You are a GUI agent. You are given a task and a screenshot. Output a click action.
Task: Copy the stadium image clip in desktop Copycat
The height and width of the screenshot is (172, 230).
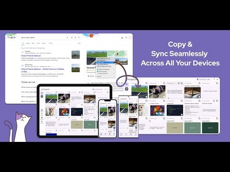[x=147, y=83]
